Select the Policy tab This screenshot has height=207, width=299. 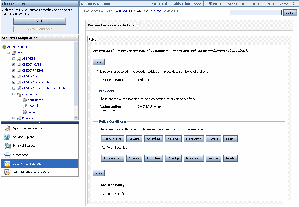pos(93,39)
